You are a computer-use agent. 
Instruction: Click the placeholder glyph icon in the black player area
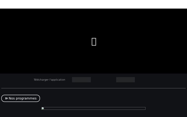click(94, 42)
